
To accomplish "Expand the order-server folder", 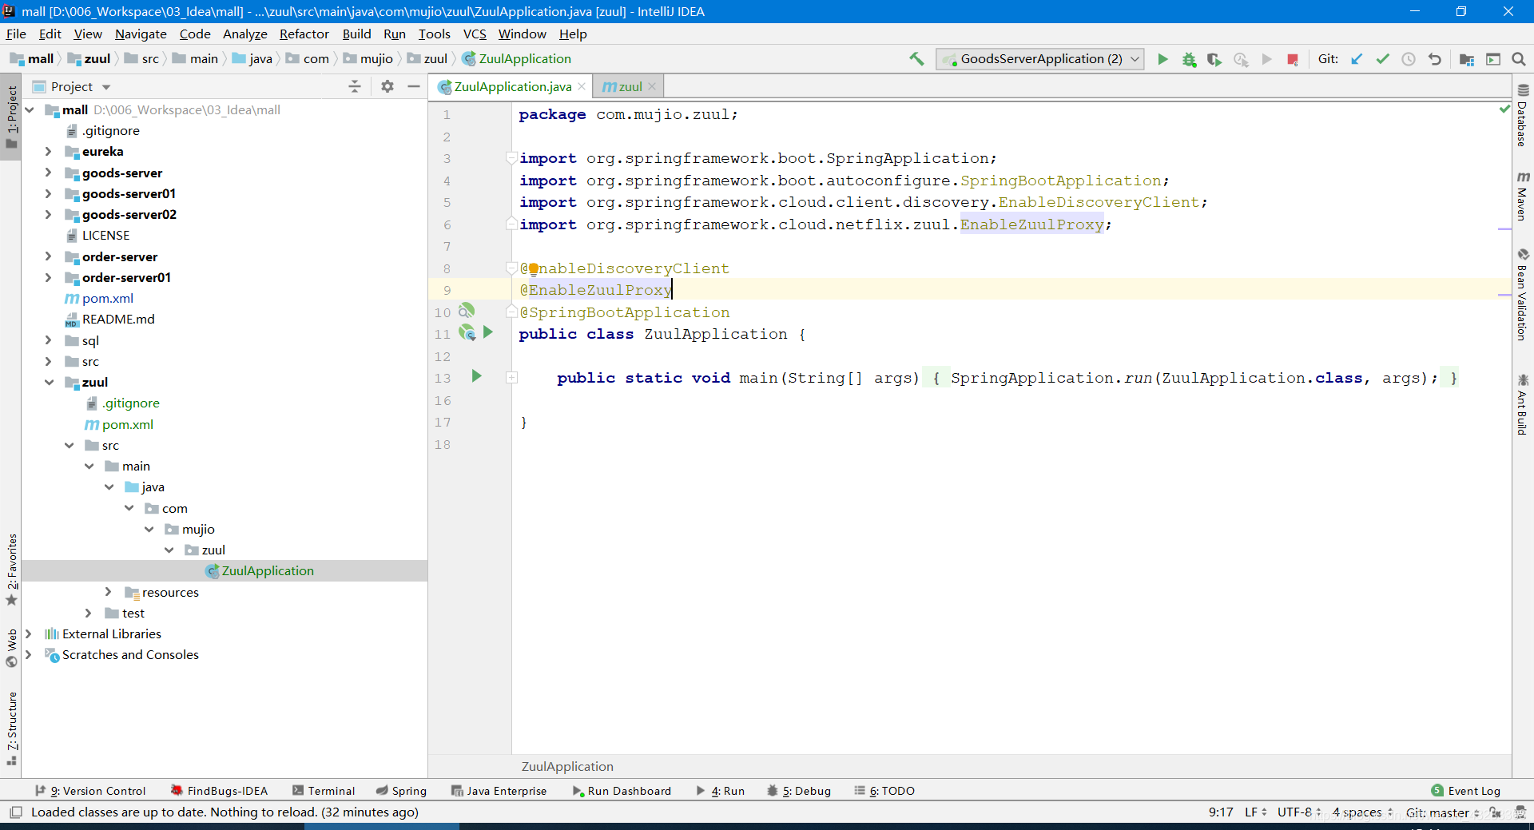I will (x=48, y=256).
